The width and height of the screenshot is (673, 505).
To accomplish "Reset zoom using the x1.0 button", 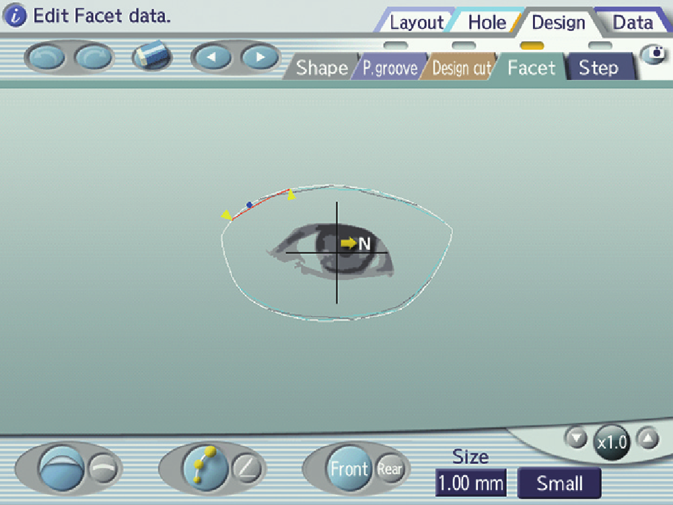I will coord(612,443).
